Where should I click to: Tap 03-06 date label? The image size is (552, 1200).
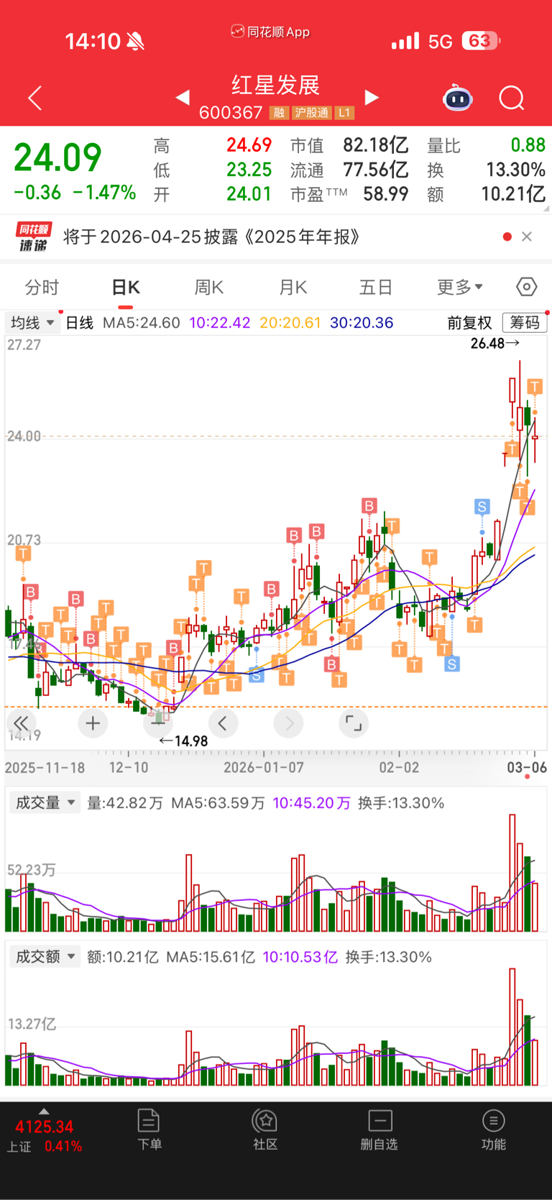[527, 767]
